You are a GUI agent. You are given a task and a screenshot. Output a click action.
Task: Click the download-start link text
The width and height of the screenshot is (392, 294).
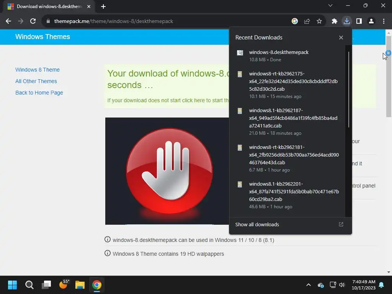168,101
